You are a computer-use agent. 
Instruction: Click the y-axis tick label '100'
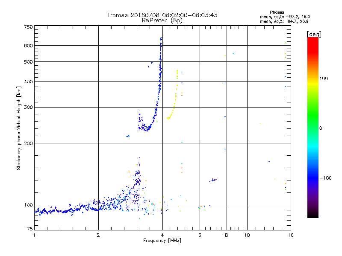coord(28,205)
